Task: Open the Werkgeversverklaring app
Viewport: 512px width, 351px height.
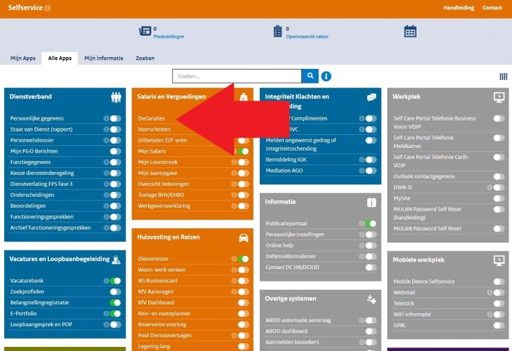Action: (164, 206)
